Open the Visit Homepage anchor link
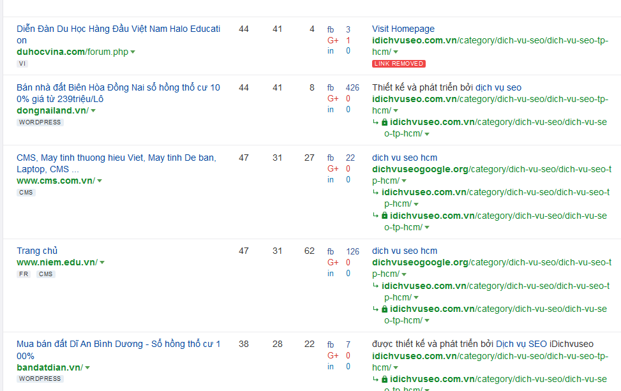Viewport: 621px width, 391px height. click(403, 29)
